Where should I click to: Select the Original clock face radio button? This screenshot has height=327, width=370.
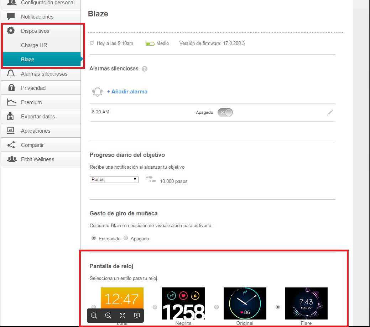point(217,307)
